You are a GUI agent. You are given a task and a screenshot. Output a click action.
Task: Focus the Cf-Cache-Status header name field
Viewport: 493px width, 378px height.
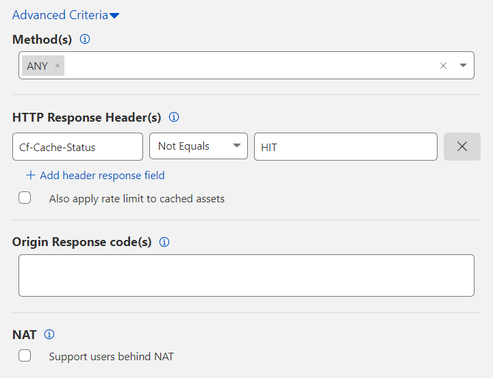click(77, 146)
